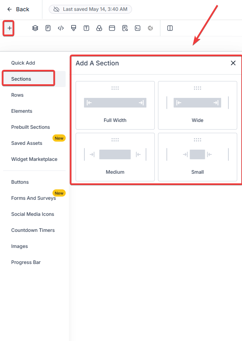Open Prebuilt Sections in sidebar
Image resolution: width=242 pixels, height=341 pixels.
[30, 127]
